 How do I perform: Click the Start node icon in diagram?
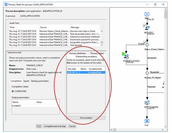click(147, 14)
